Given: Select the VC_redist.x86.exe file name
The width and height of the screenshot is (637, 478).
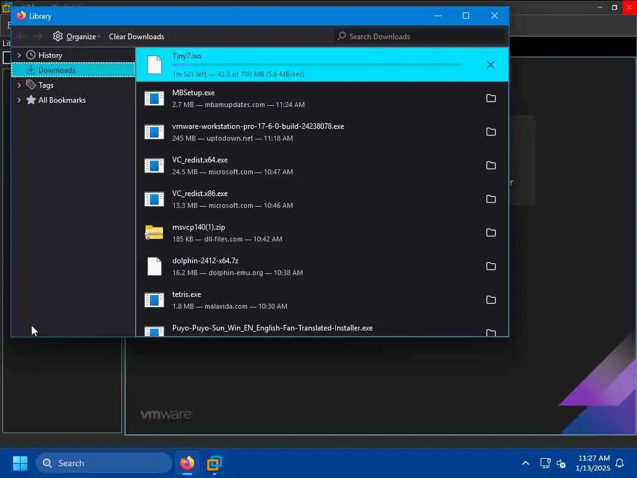Looking at the screenshot, I should click(x=200, y=194).
